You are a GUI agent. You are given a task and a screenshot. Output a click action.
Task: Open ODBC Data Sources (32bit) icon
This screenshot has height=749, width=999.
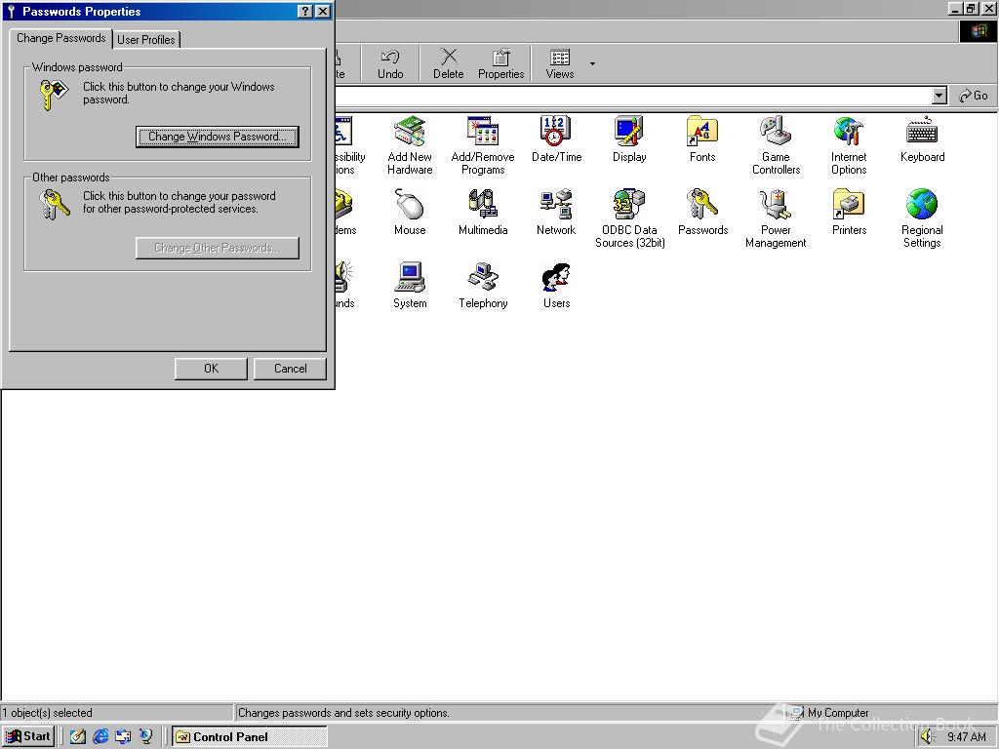629,218
